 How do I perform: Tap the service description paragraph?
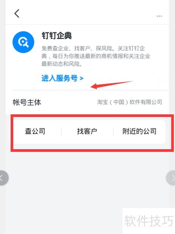click(x=96, y=56)
